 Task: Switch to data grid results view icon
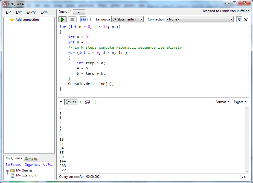point(90,19)
